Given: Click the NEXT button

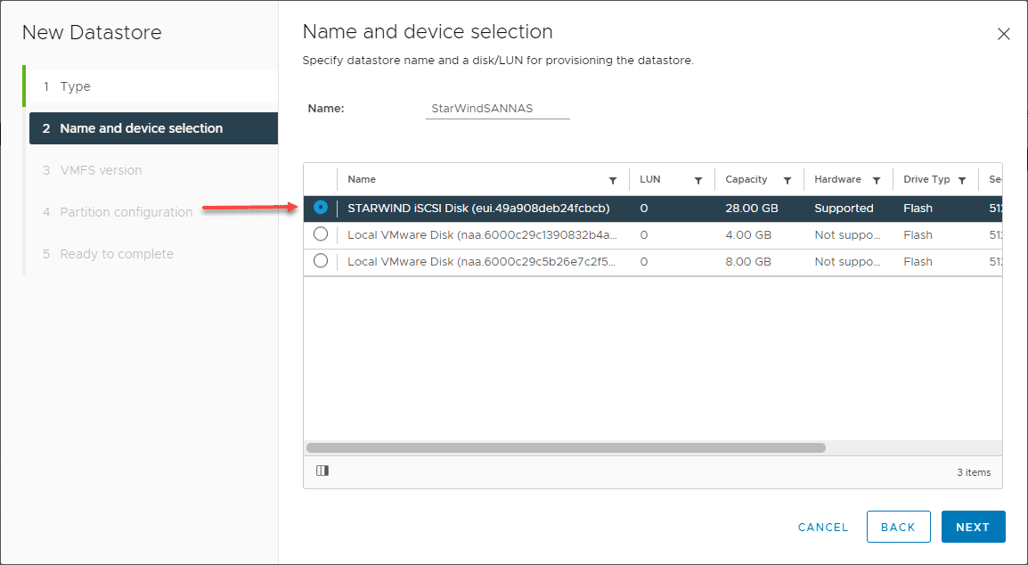Looking at the screenshot, I should (973, 527).
